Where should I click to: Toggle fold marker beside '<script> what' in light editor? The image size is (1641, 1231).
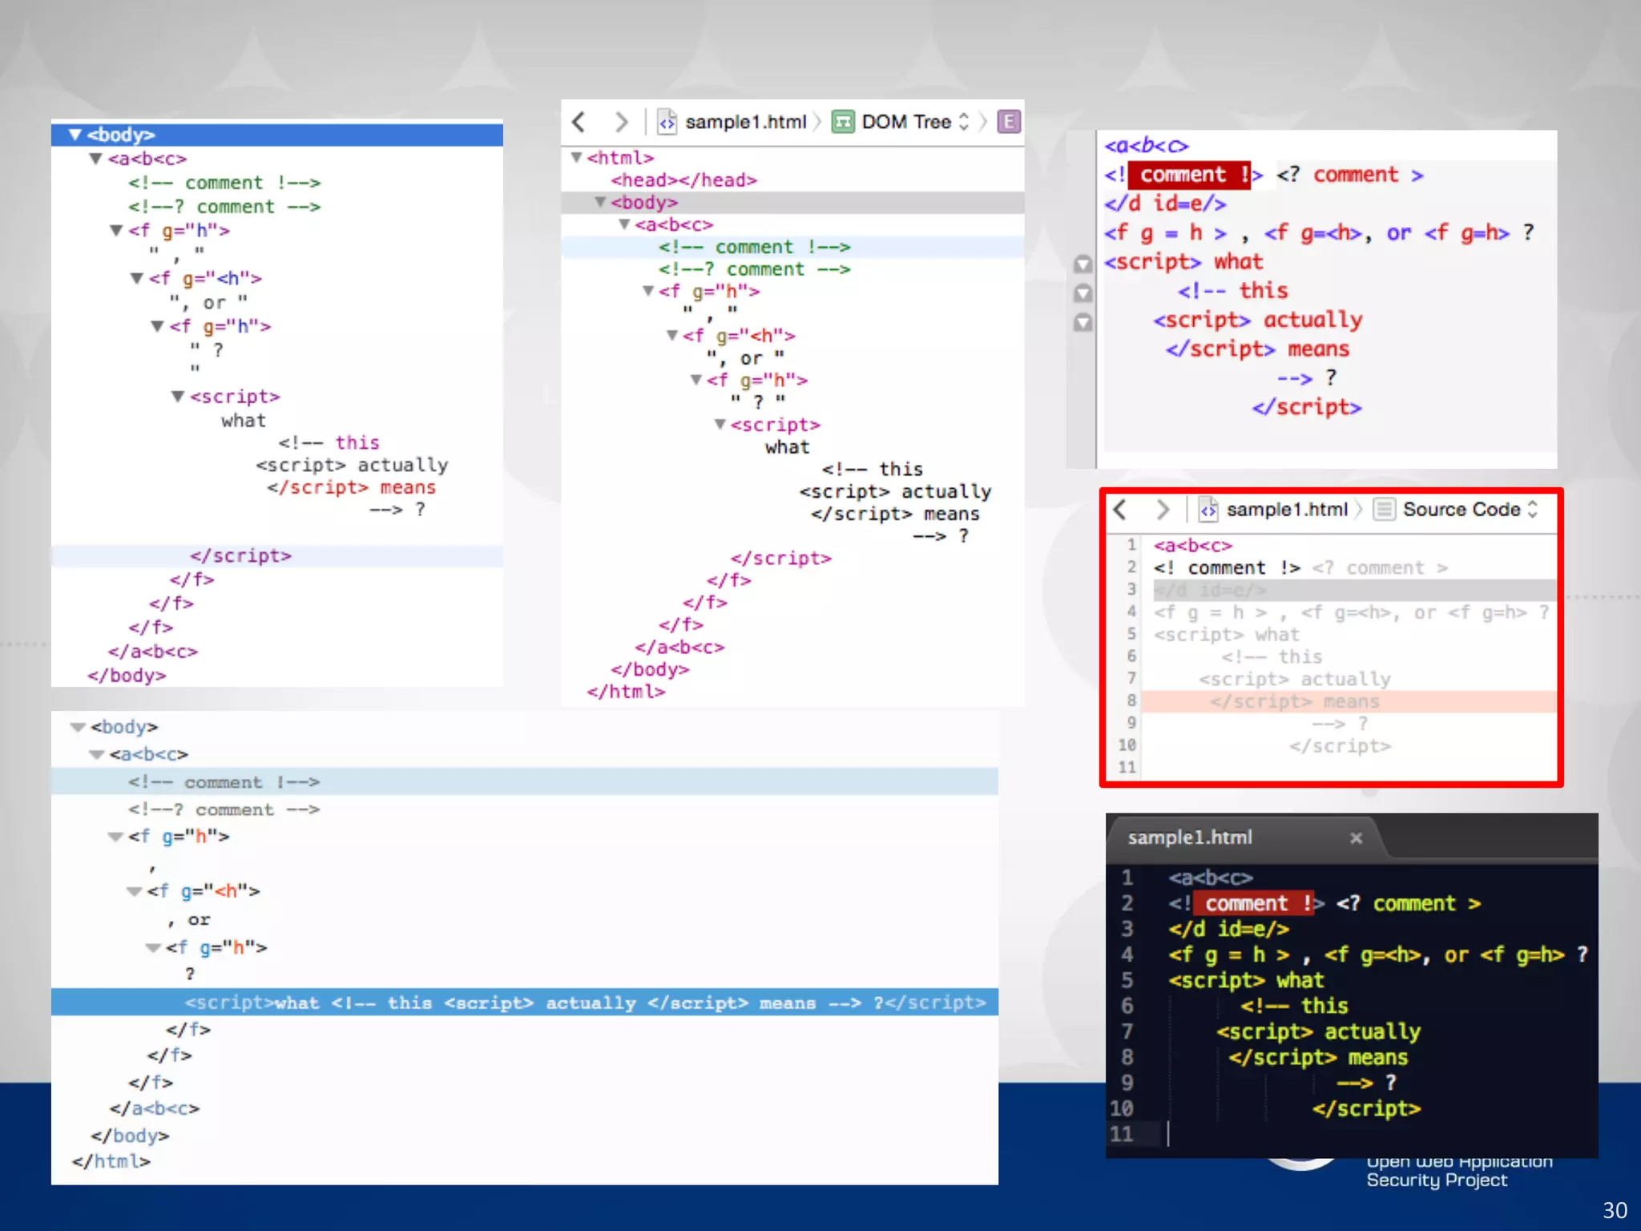[1083, 264]
